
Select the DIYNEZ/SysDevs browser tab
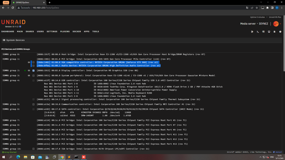28,3
